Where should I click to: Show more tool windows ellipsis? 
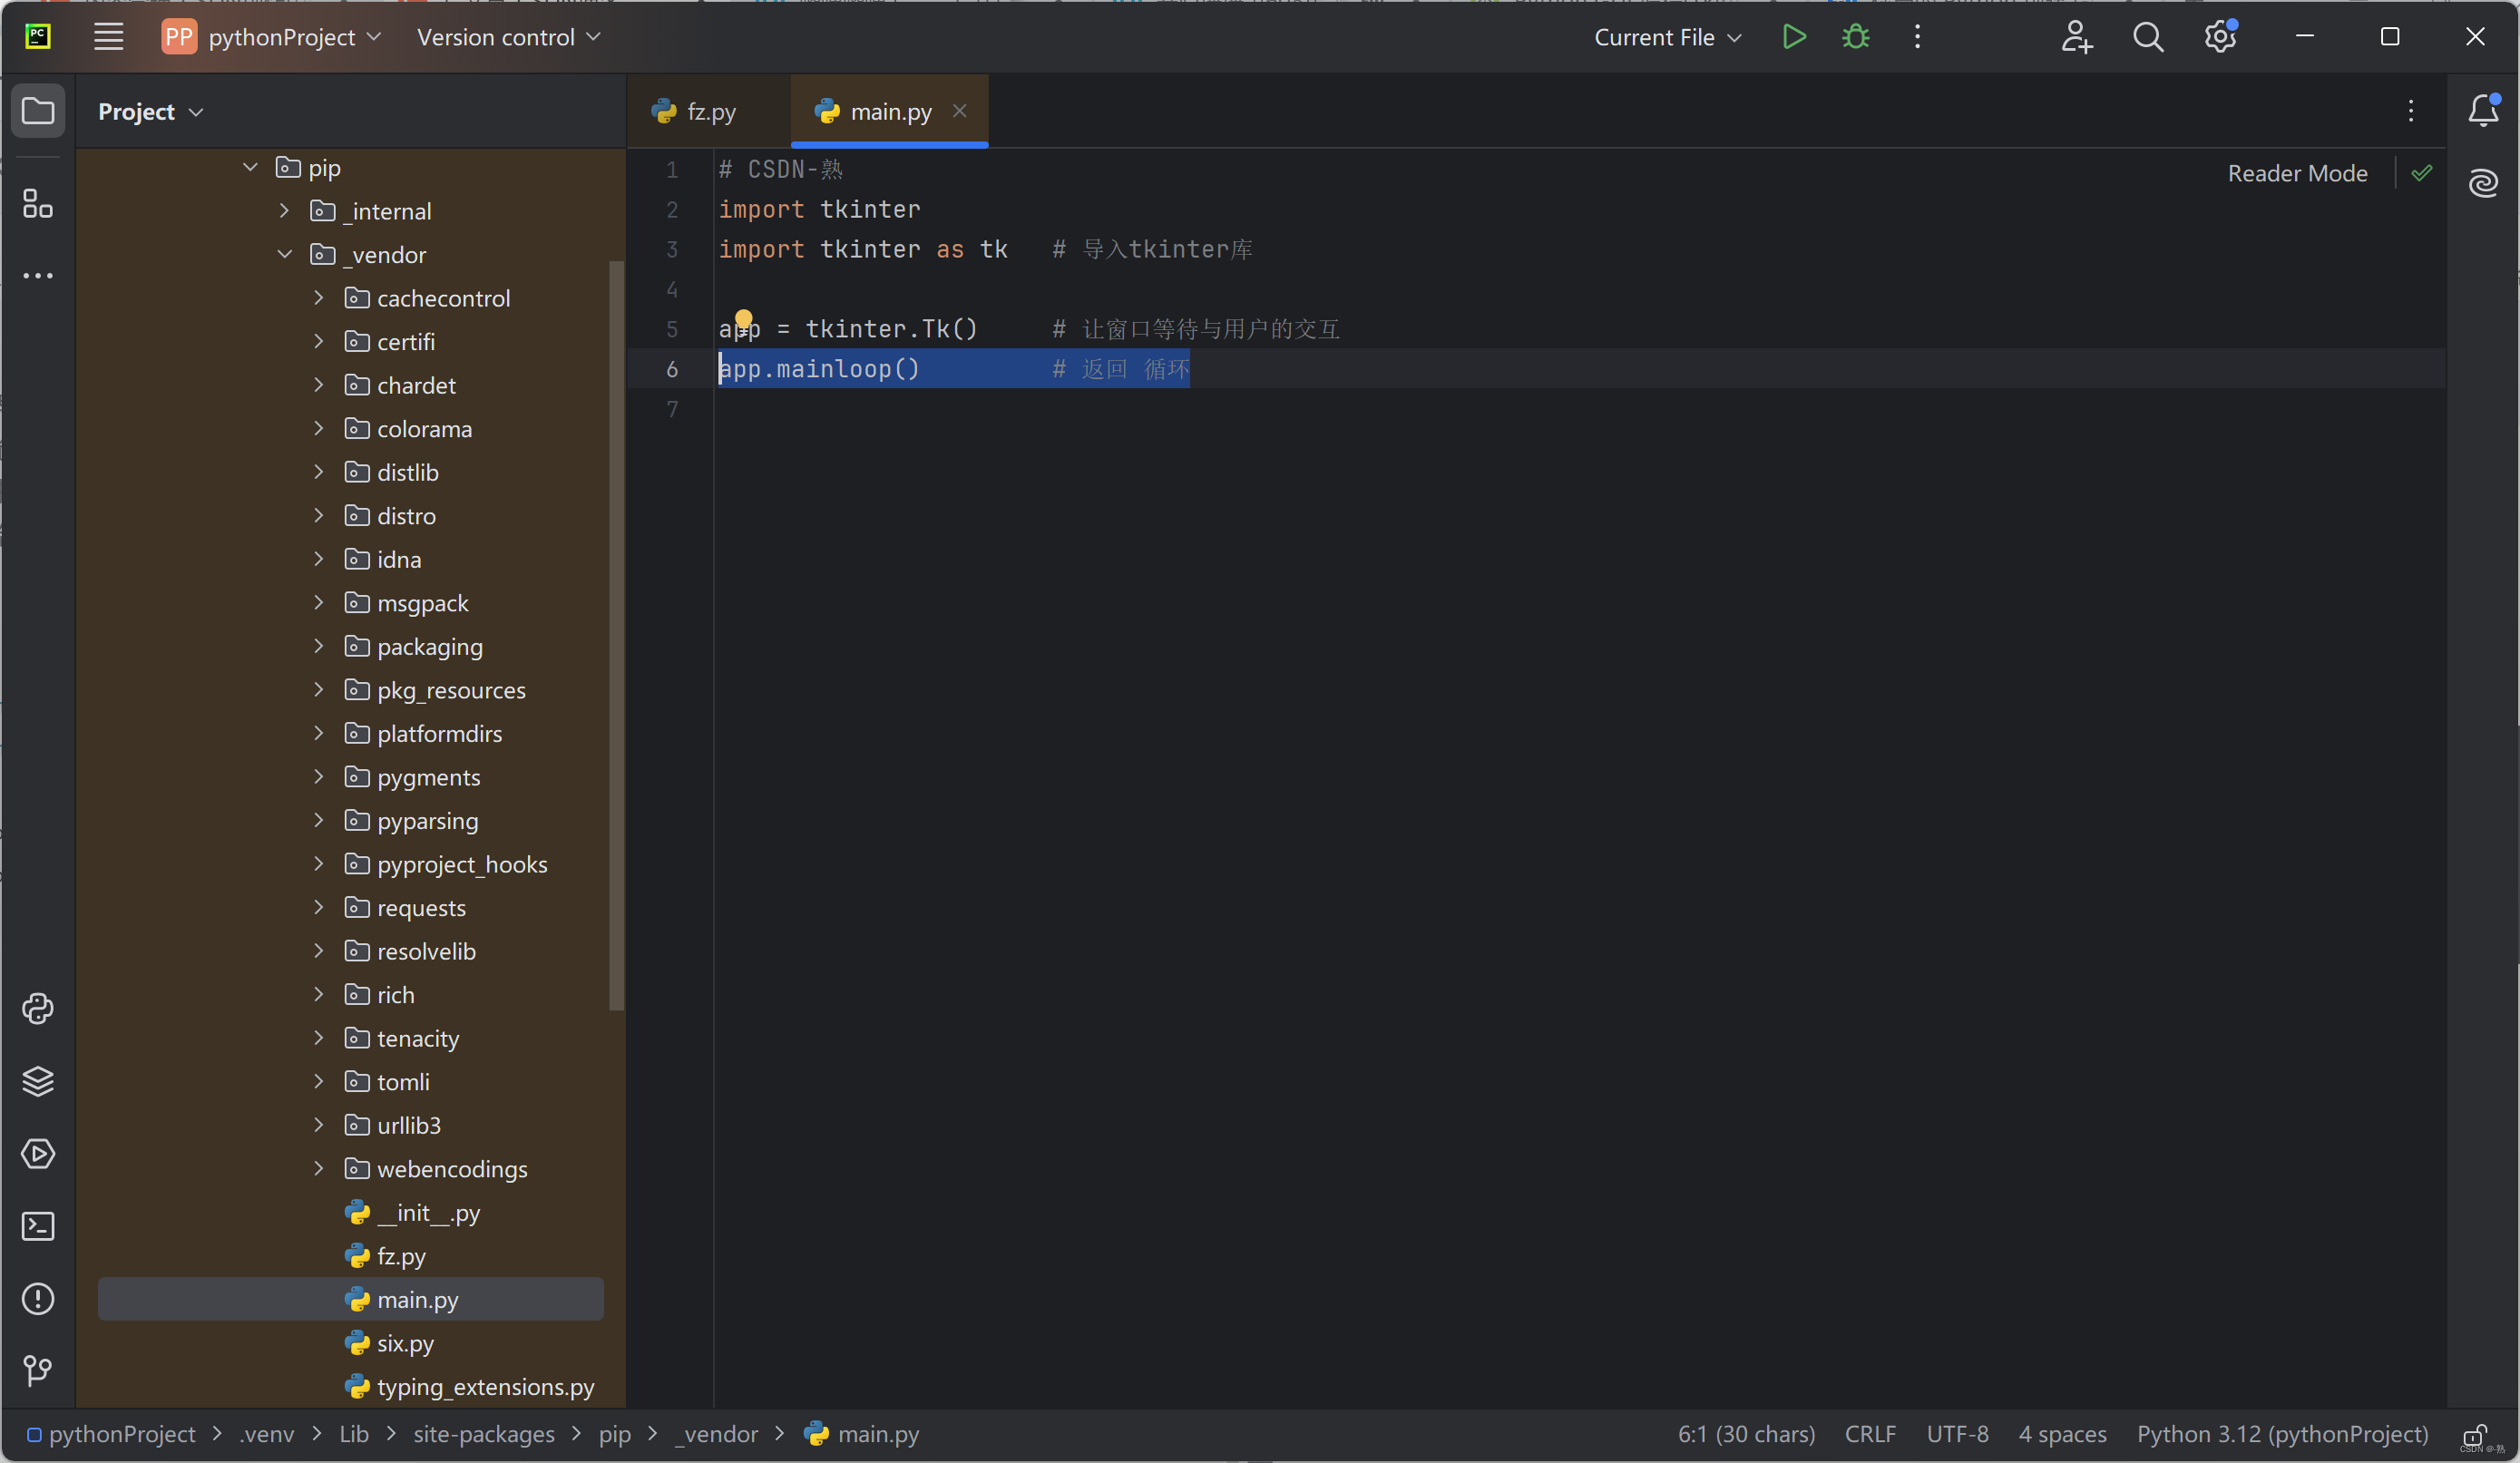coord(38,275)
